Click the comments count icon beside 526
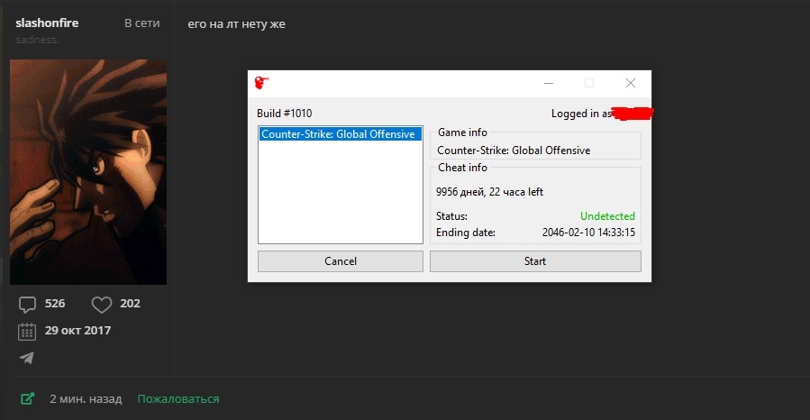The height and width of the screenshot is (420, 810). pyautogui.click(x=27, y=305)
